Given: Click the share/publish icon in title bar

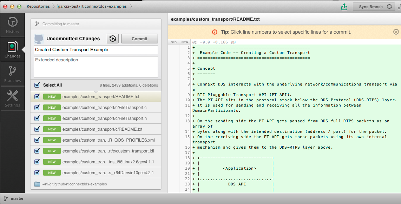Looking at the screenshot, I should [344, 7].
